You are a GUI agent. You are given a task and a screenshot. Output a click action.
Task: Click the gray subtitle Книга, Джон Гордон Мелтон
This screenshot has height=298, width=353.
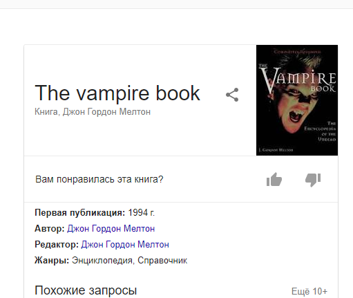93,112
